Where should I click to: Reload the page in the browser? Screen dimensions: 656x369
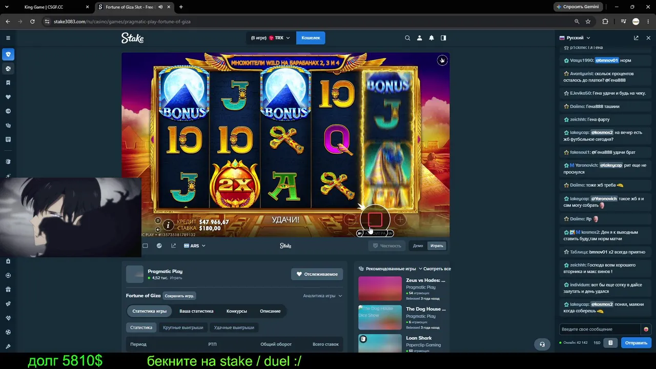(32, 22)
